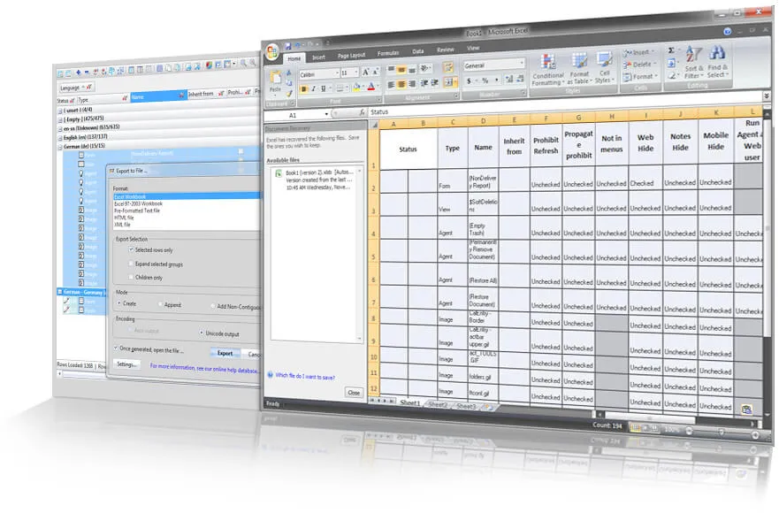
Task: Switch to the Page Layout tab
Action: [x=351, y=56]
